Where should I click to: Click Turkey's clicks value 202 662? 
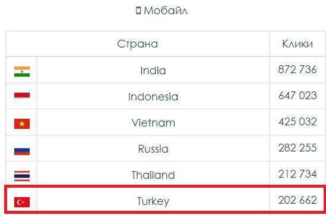coord(297,200)
